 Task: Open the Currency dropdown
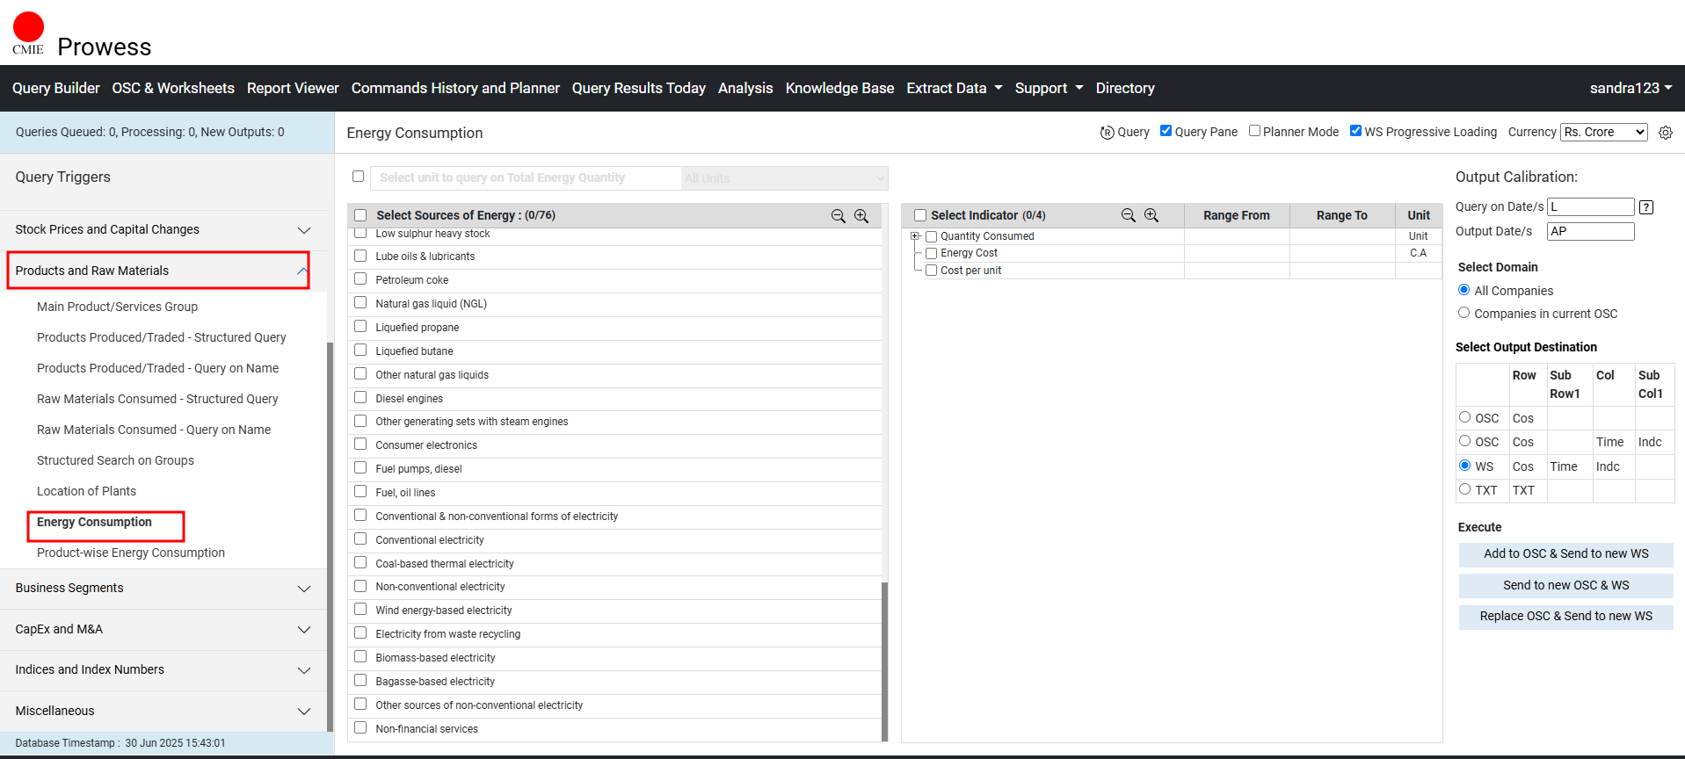coord(1603,132)
